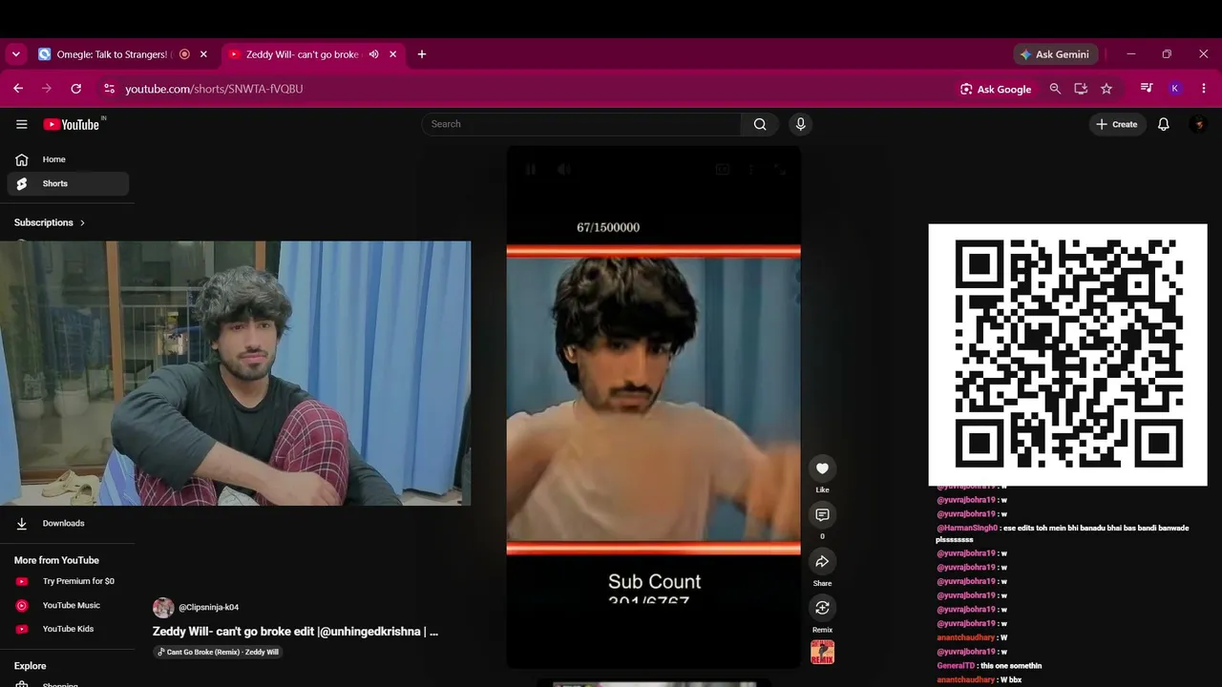Open the Chrome profile K menu
This screenshot has width=1222, height=687.
1175,89
